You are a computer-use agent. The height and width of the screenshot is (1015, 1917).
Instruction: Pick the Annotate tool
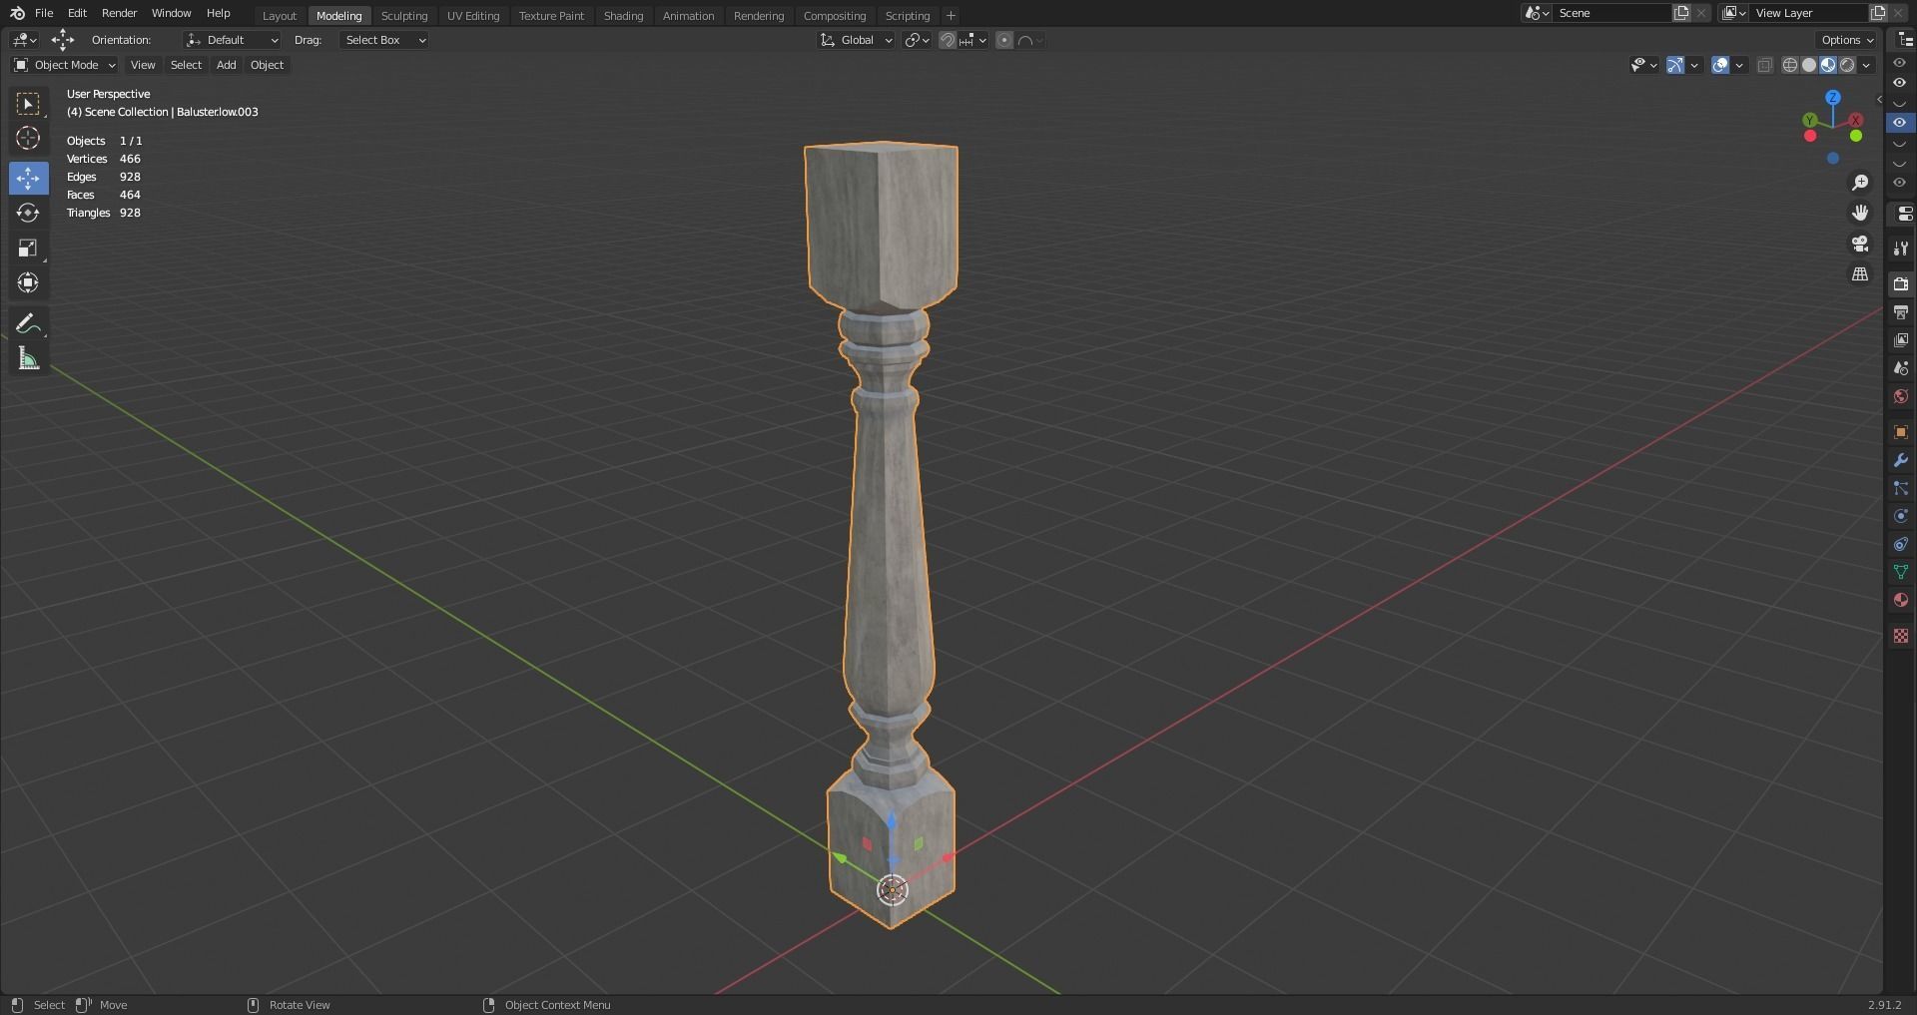[28, 323]
